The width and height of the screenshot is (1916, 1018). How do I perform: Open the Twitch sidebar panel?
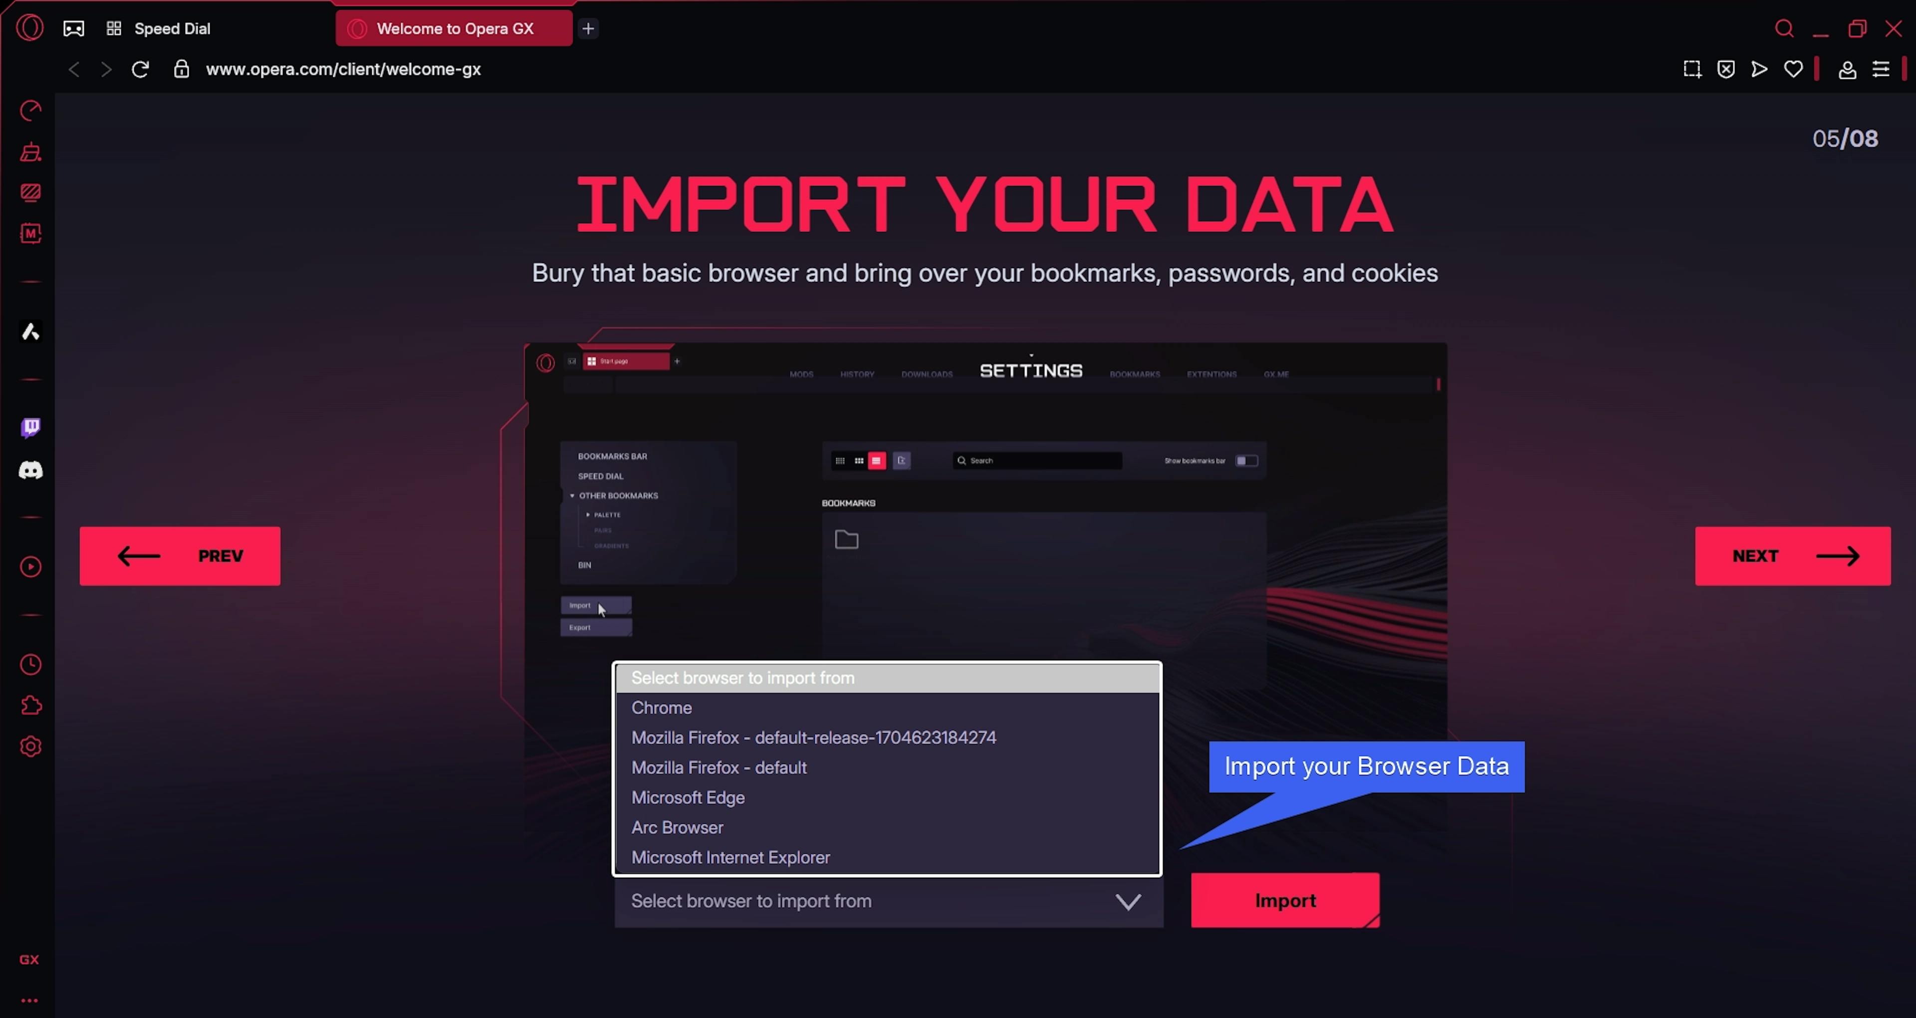[x=30, y=427]
